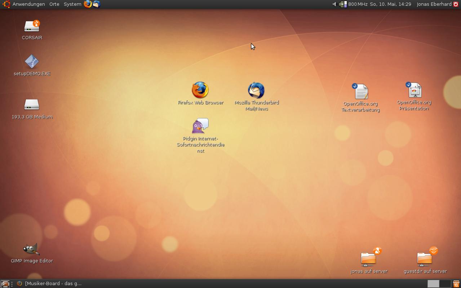Switch to the first workspace

pos(433,284)
